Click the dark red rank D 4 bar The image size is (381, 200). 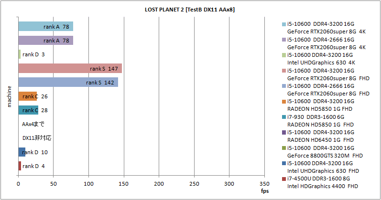[x=20, y=166]
